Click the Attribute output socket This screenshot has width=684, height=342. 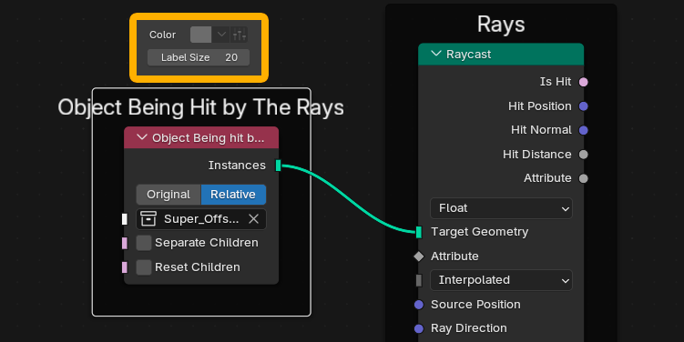coord(583,178)
